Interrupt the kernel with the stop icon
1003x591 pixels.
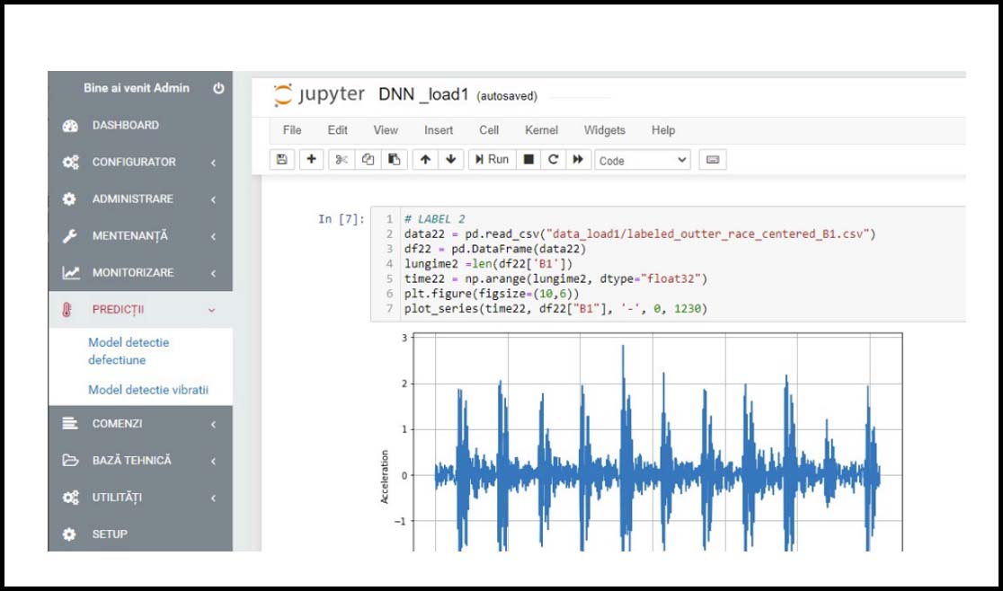click(x=528, y=159)
